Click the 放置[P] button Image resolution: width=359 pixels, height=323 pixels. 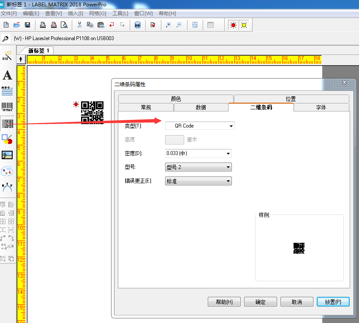333,302
